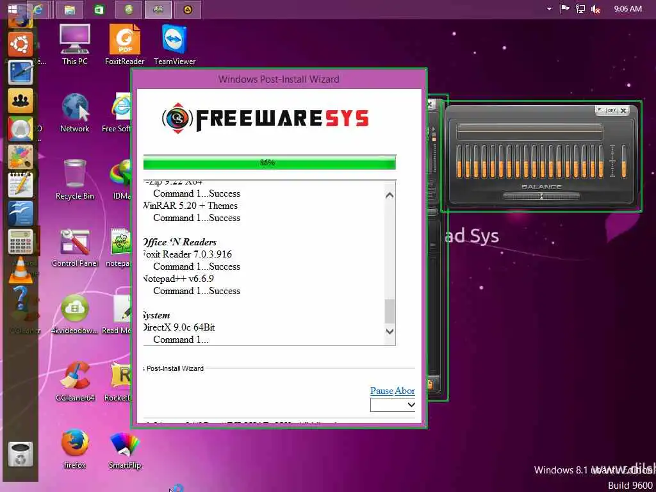Viewport: 656px width, 492px height.
Task: Open the Network desktop icon
Action: click(74, 113)
